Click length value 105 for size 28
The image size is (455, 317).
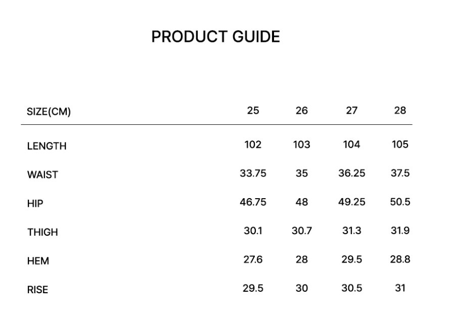click(x=400, y=145)
